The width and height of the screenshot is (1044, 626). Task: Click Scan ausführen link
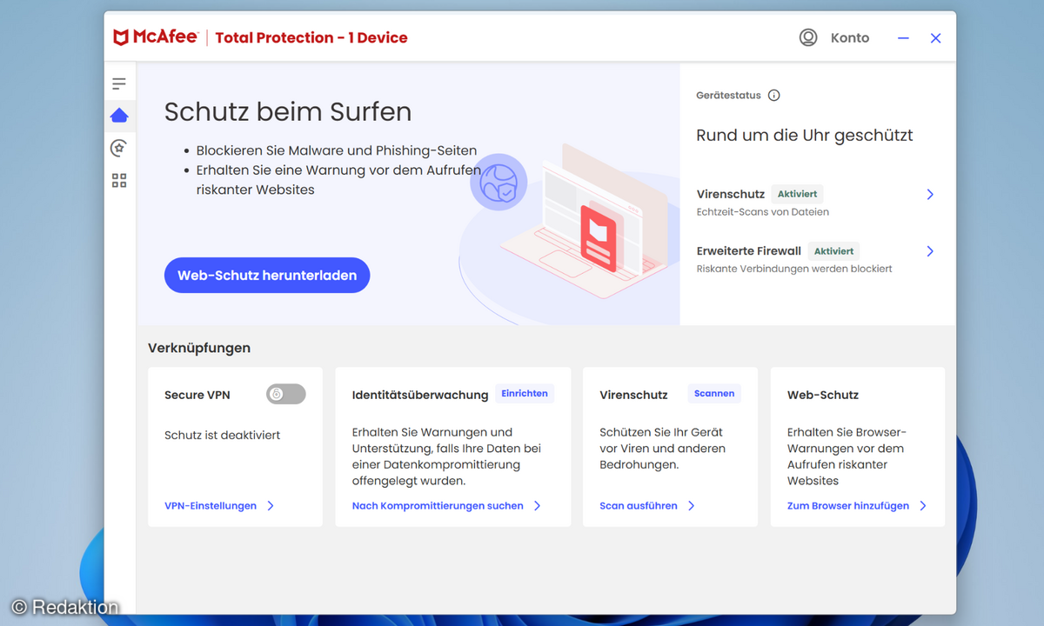click(638, 506)
